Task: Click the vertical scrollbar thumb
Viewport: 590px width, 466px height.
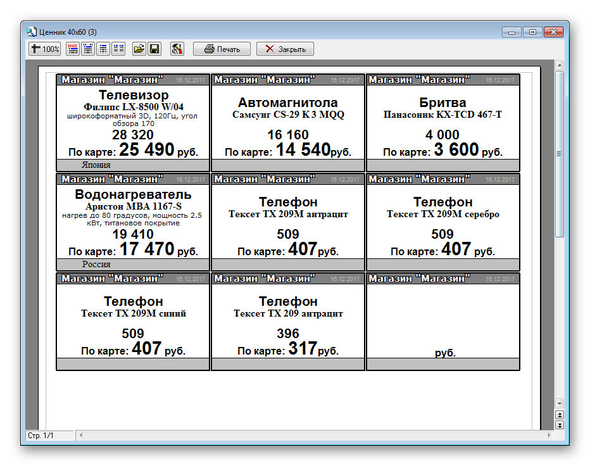Action: 560,154
